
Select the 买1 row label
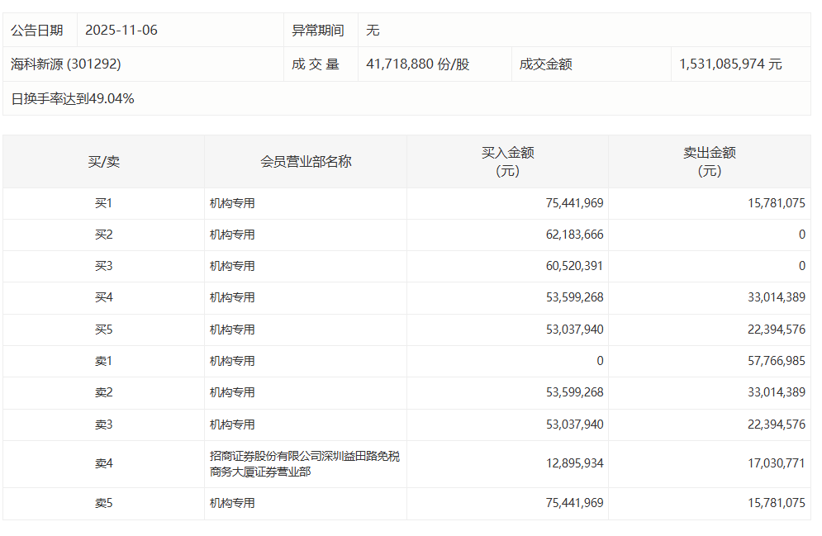[102, 202]
